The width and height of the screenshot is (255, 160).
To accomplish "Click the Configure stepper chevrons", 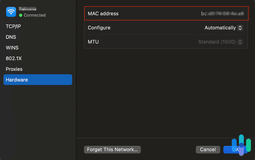I will [240, 28].
